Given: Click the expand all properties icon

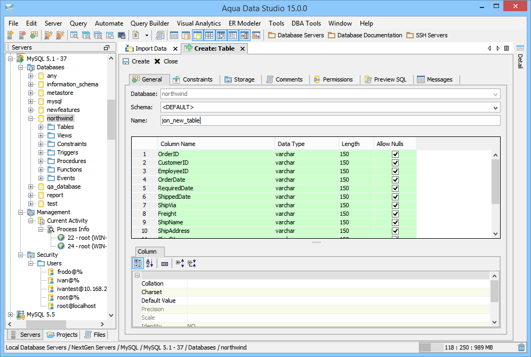Looking at the screenshot, I should coord(180,263).
